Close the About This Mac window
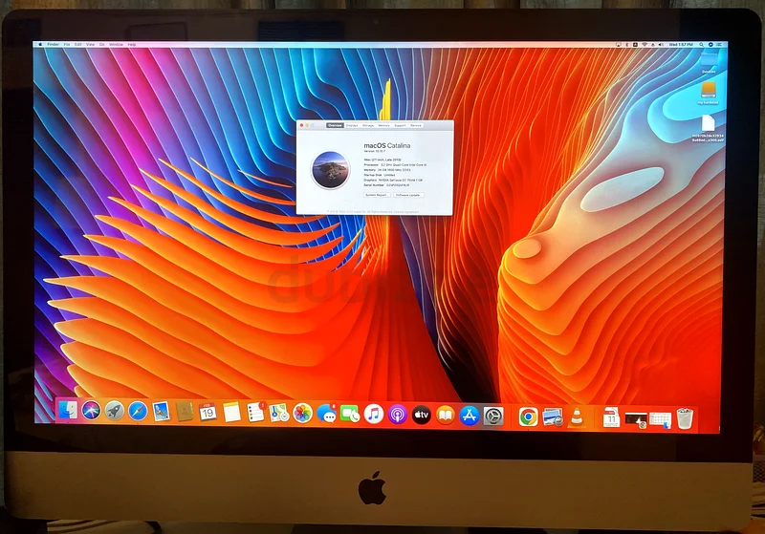Screen dimensions: 765x534 (301, 125)
